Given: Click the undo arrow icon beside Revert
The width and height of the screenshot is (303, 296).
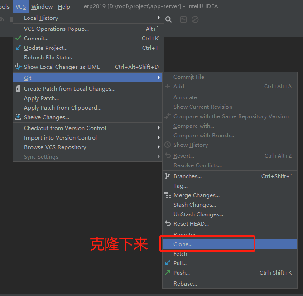Looking at the screenshot, I should tap(168, 155).
